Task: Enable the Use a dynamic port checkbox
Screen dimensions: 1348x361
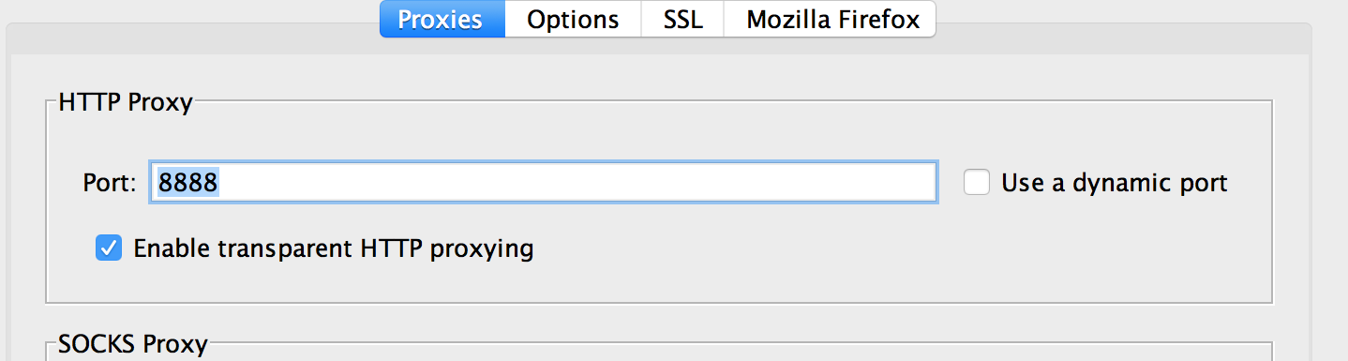Action: (977, 182)
